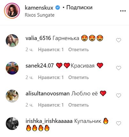
Task: View likes on valia_6516's comment
Action: (51, 50)
